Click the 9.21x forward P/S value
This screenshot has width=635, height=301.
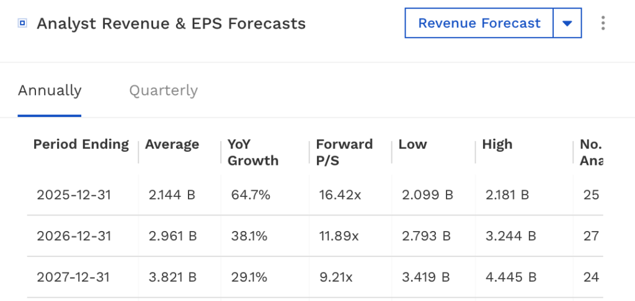(335, 277)
